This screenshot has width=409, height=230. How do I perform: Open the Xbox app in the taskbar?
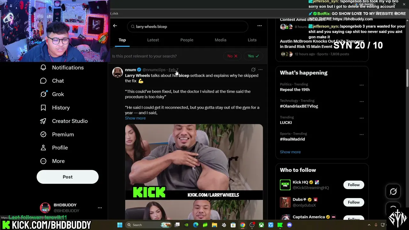pos(261,225)
